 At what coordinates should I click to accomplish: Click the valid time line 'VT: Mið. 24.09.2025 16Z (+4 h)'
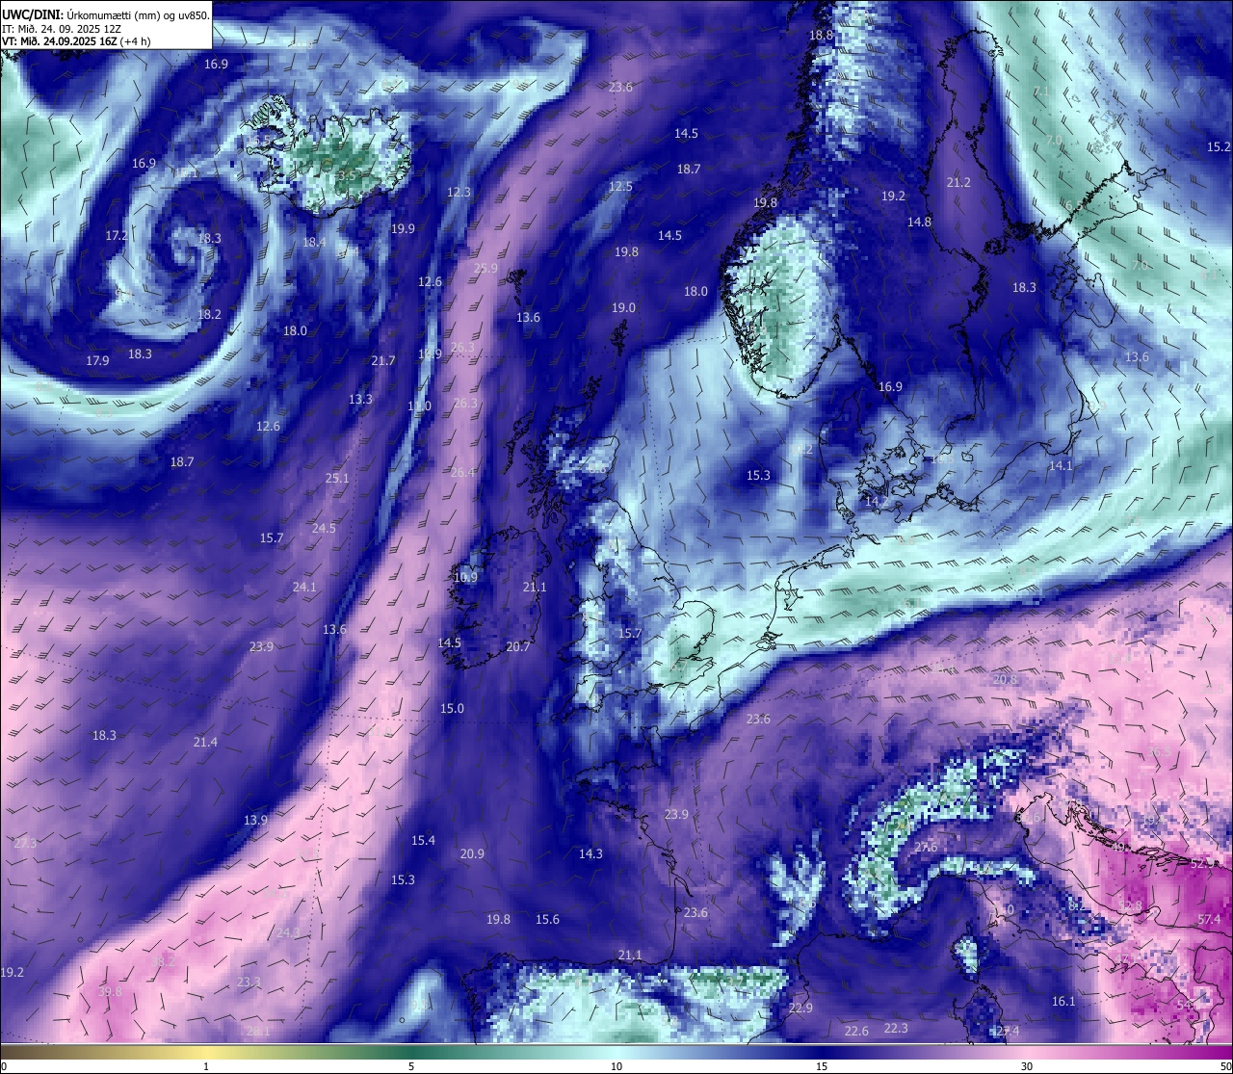pyautogui.click(x=76, y=41)
